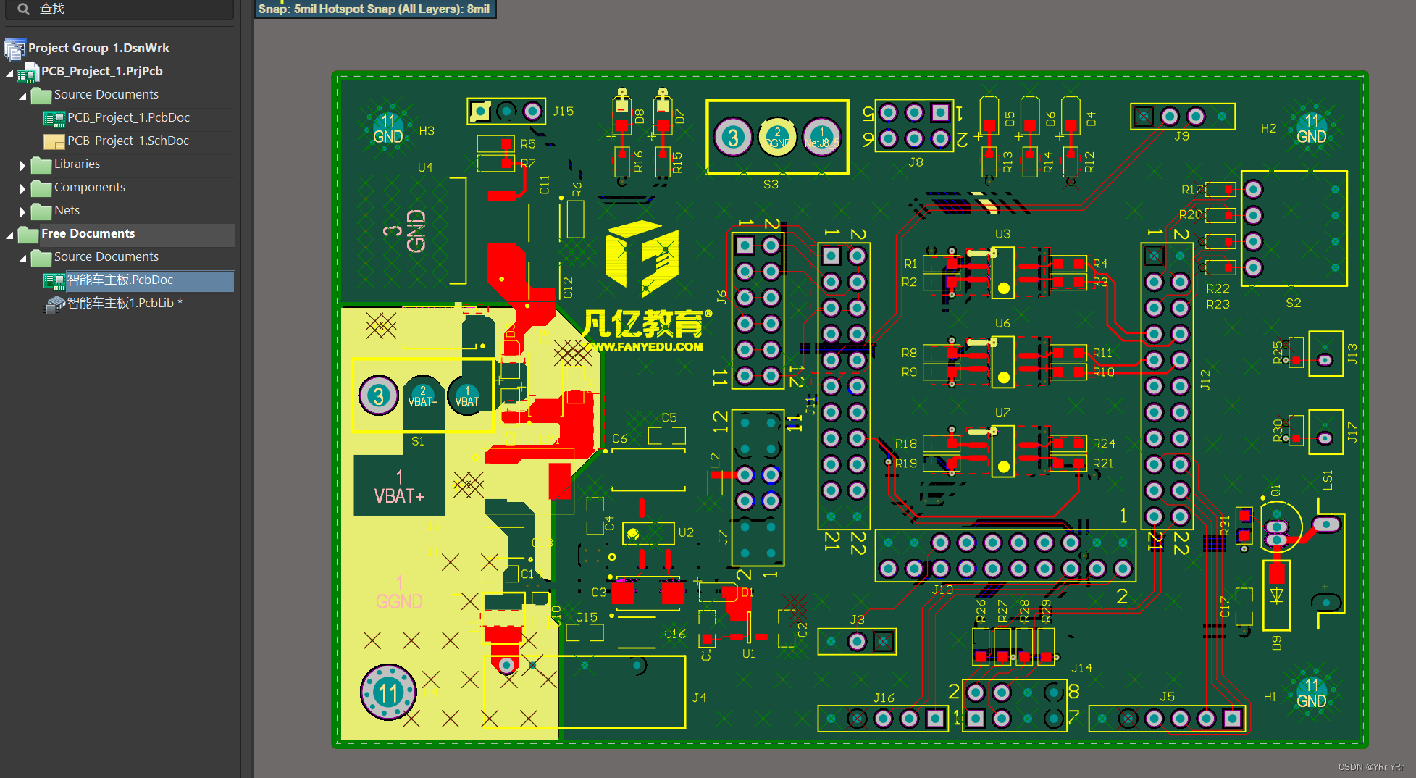Screen dimensions: 1416x778
Task: Select component U6 body
Action: coord(1003,361)
